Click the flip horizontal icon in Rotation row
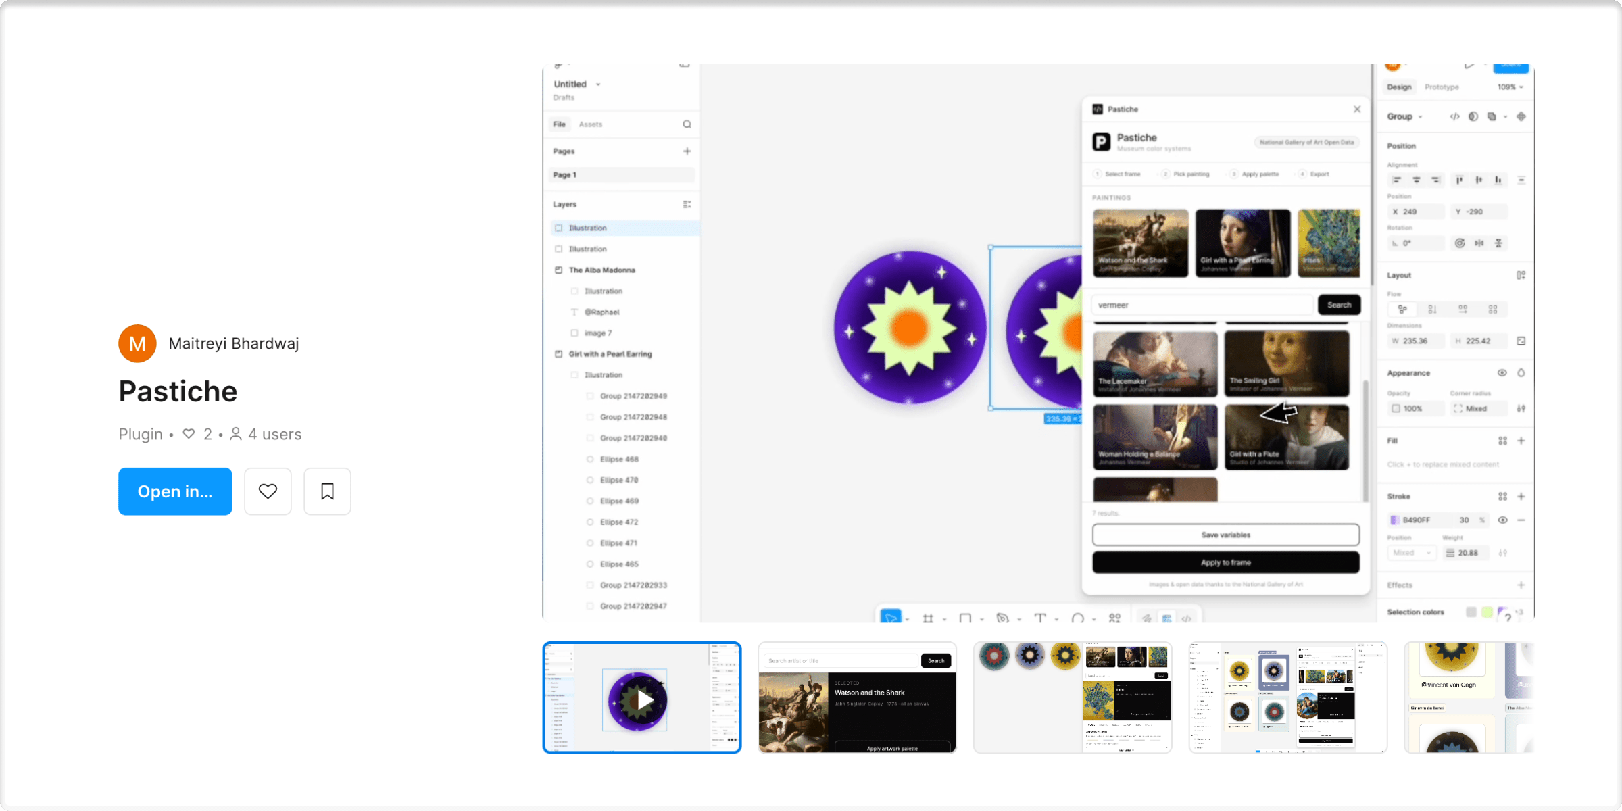The height and width of the screenshot is (811, 1622). point(1479,243)
